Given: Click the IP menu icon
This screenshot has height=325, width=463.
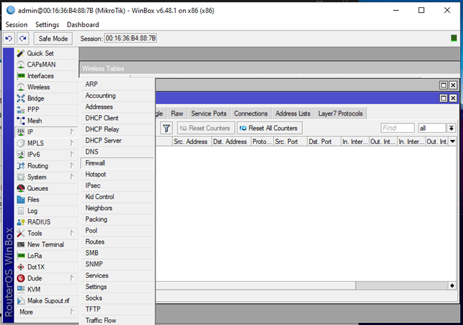Looking at the screenshot, I should [x=21, y=132].
